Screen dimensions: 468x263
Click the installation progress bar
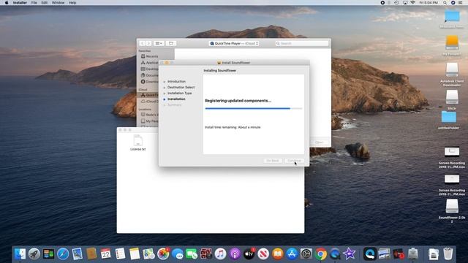click(x=254, y=109)
